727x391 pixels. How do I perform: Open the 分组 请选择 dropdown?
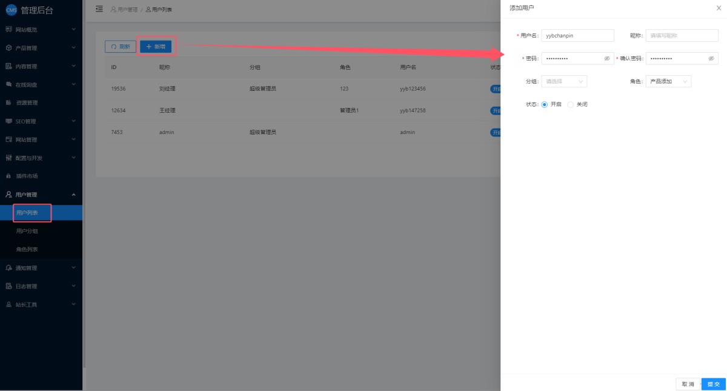coord(564,81)
